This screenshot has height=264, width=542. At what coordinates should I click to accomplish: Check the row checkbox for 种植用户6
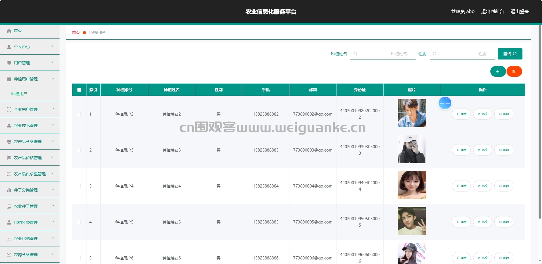click(79, 258)
